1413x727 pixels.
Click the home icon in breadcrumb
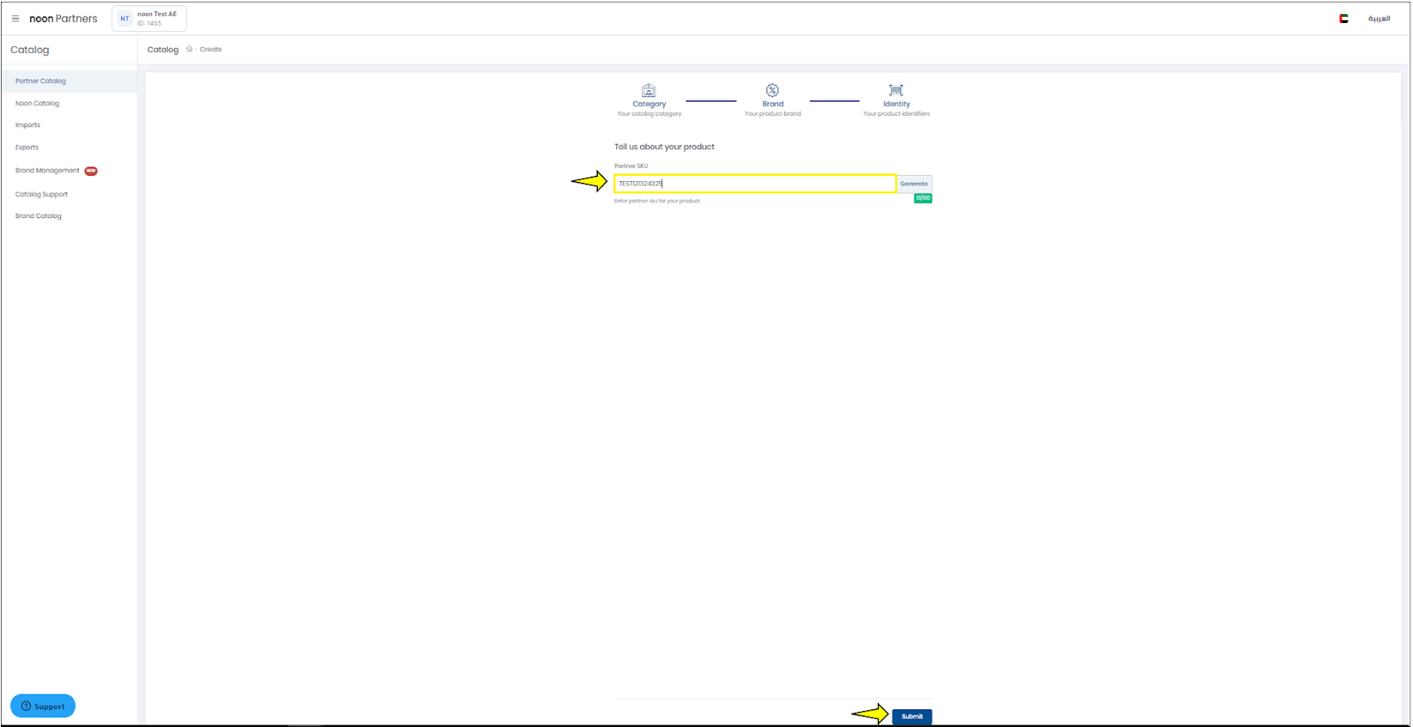[x=189, y=49]
